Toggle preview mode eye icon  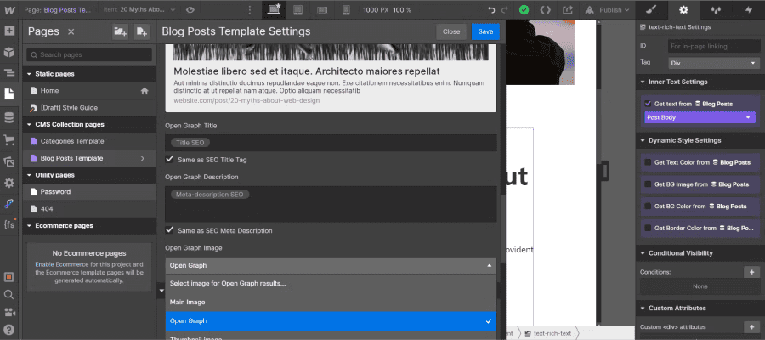tap(190, 9)
